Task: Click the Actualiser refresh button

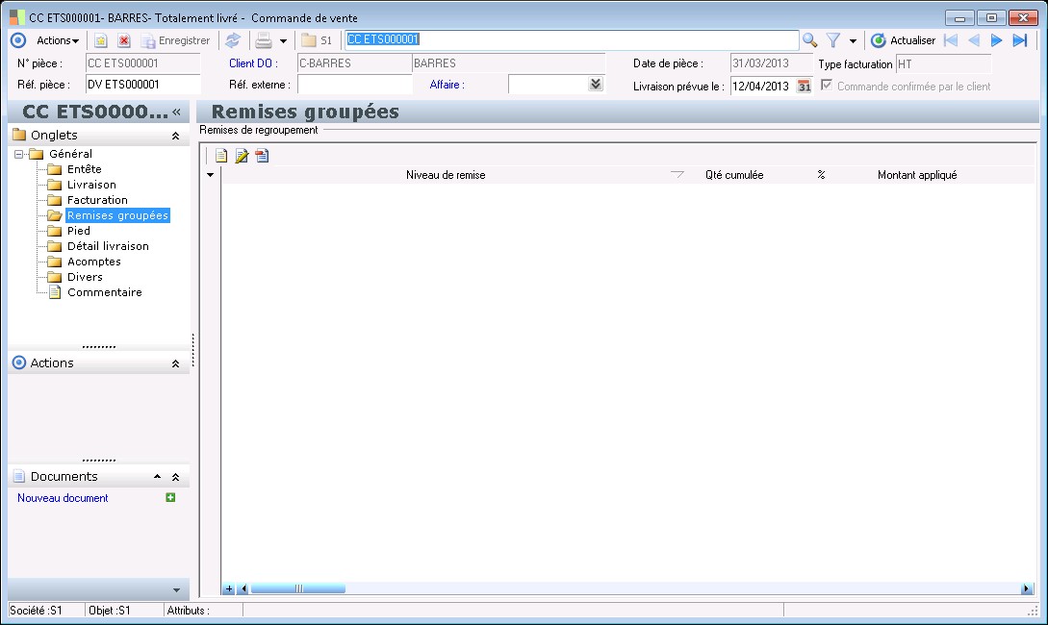Action: (903, 40)
